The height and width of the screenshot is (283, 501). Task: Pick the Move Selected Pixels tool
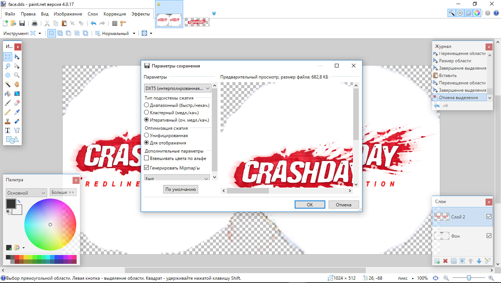click(17, 57)
